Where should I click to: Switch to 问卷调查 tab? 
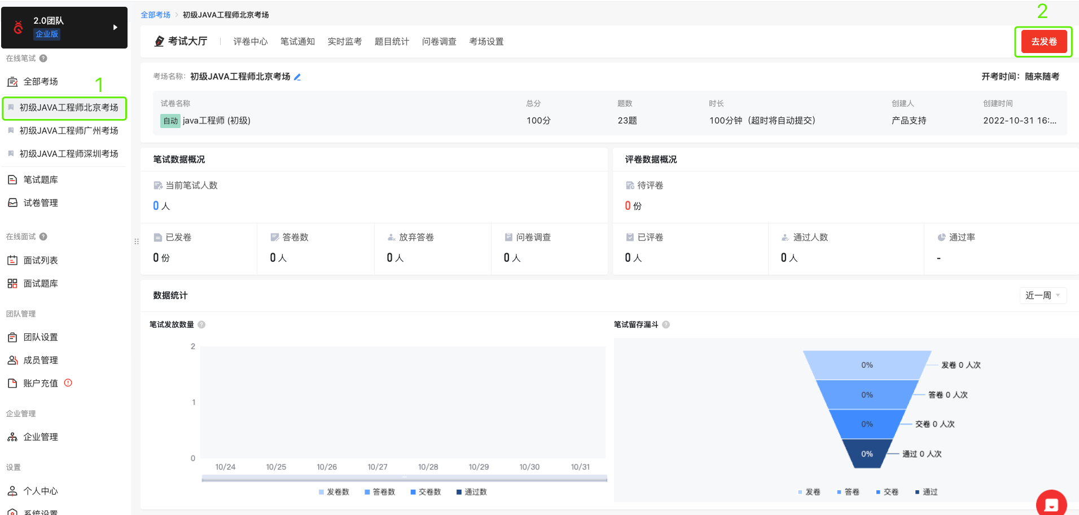[x=439, y=42]
